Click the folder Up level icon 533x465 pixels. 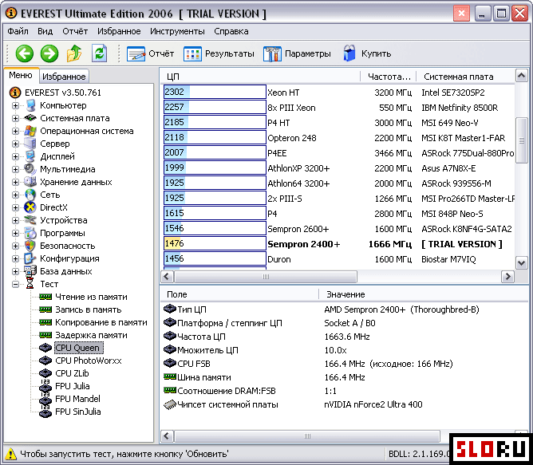tap(74, 53)
